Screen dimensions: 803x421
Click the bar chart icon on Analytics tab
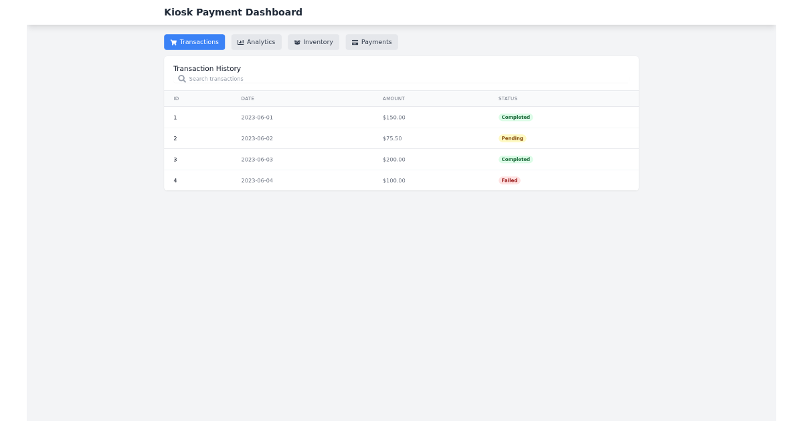tap(240, 41)
